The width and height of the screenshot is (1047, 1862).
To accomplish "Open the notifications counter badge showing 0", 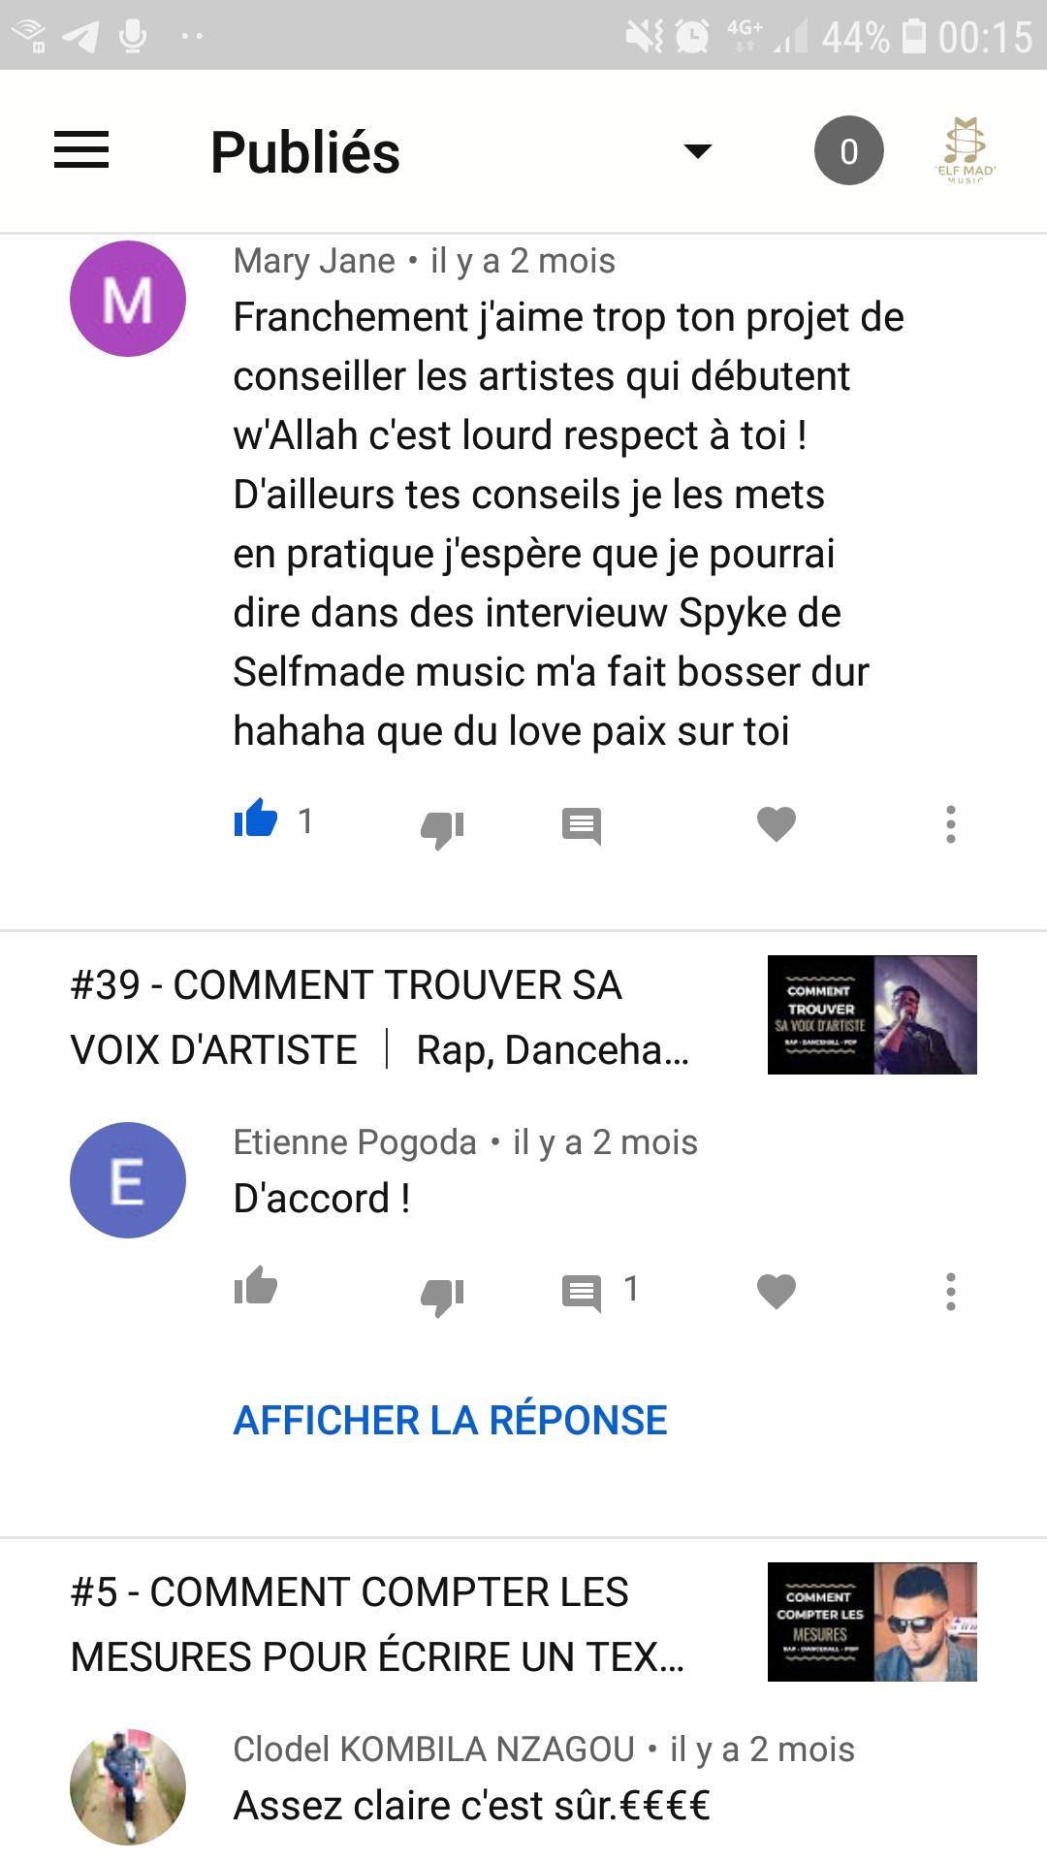I will click(849, 150).
